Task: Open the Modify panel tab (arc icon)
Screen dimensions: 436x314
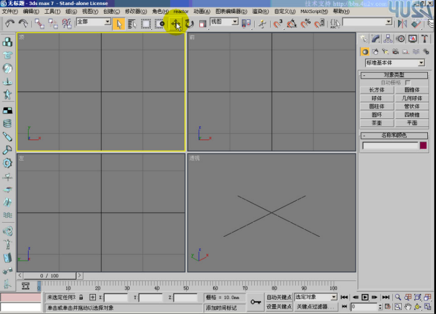Action: [x=376, y=39]
